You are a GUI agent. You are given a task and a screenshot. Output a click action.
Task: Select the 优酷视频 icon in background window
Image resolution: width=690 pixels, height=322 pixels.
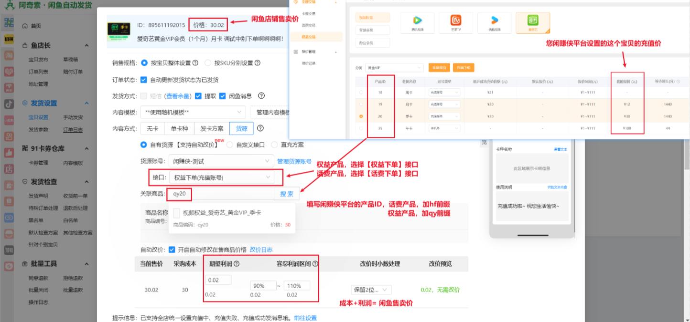495,23
